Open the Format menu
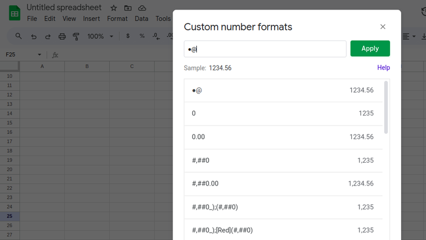The image size is (426, 240). 117,18
